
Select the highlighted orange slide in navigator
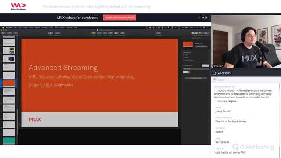(9, 83)
